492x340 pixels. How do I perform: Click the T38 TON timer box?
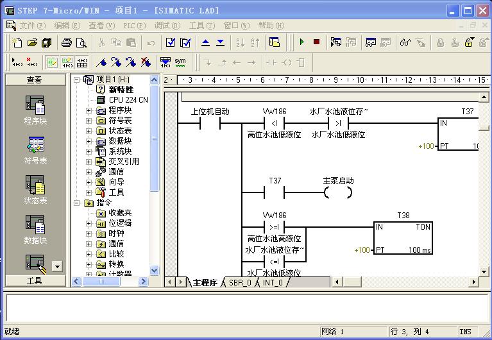click(x=403, y=238)
